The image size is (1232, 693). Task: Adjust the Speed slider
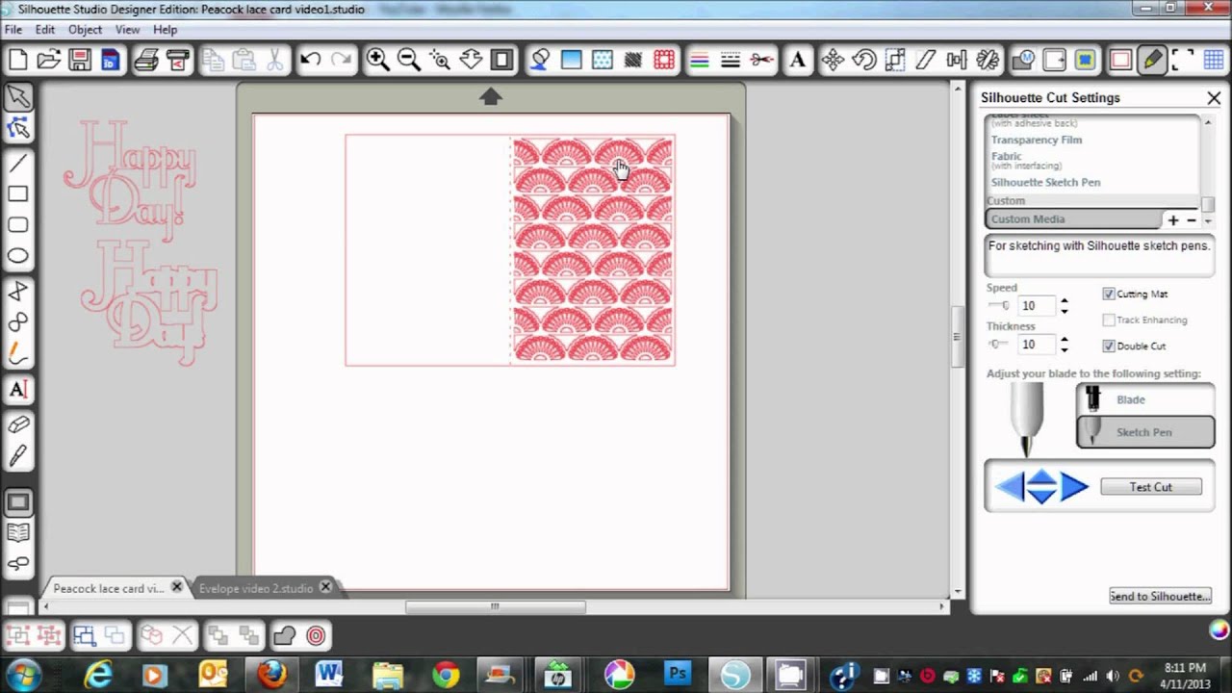click(999, 305)
